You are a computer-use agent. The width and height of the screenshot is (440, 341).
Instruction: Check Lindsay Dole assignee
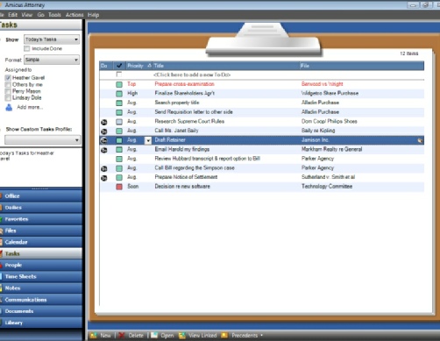coord(8,97)
